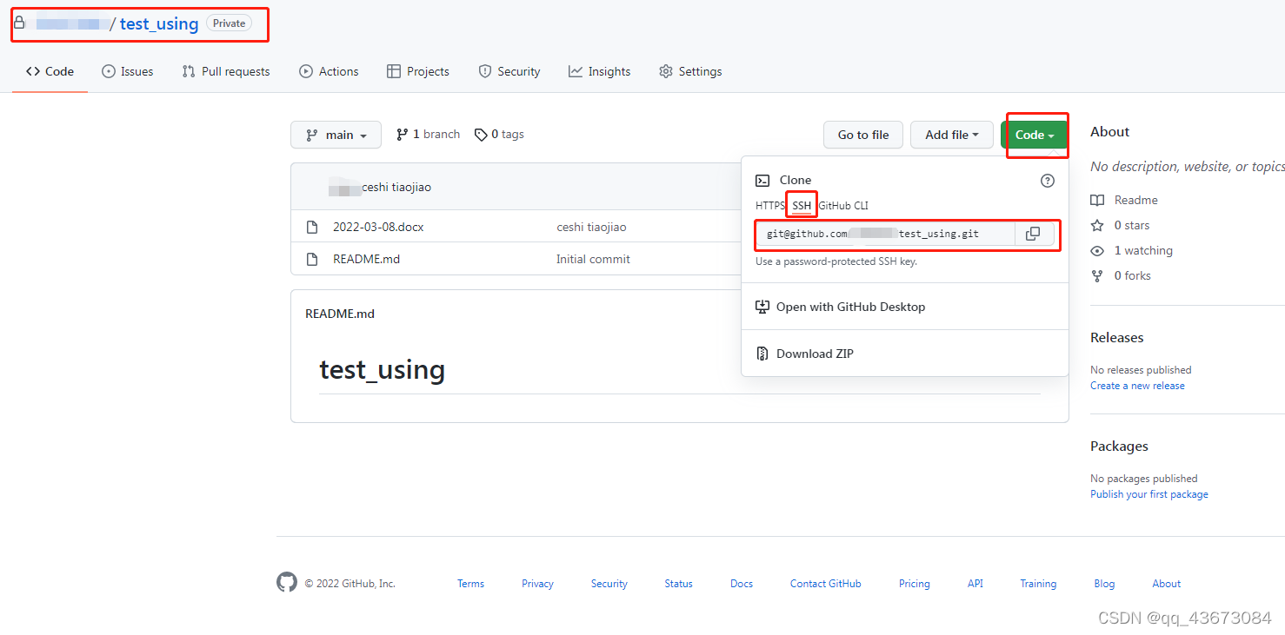Screen dimensions: 1285x635
Task: Click the Packages heading
Action: coord(1119,446)
